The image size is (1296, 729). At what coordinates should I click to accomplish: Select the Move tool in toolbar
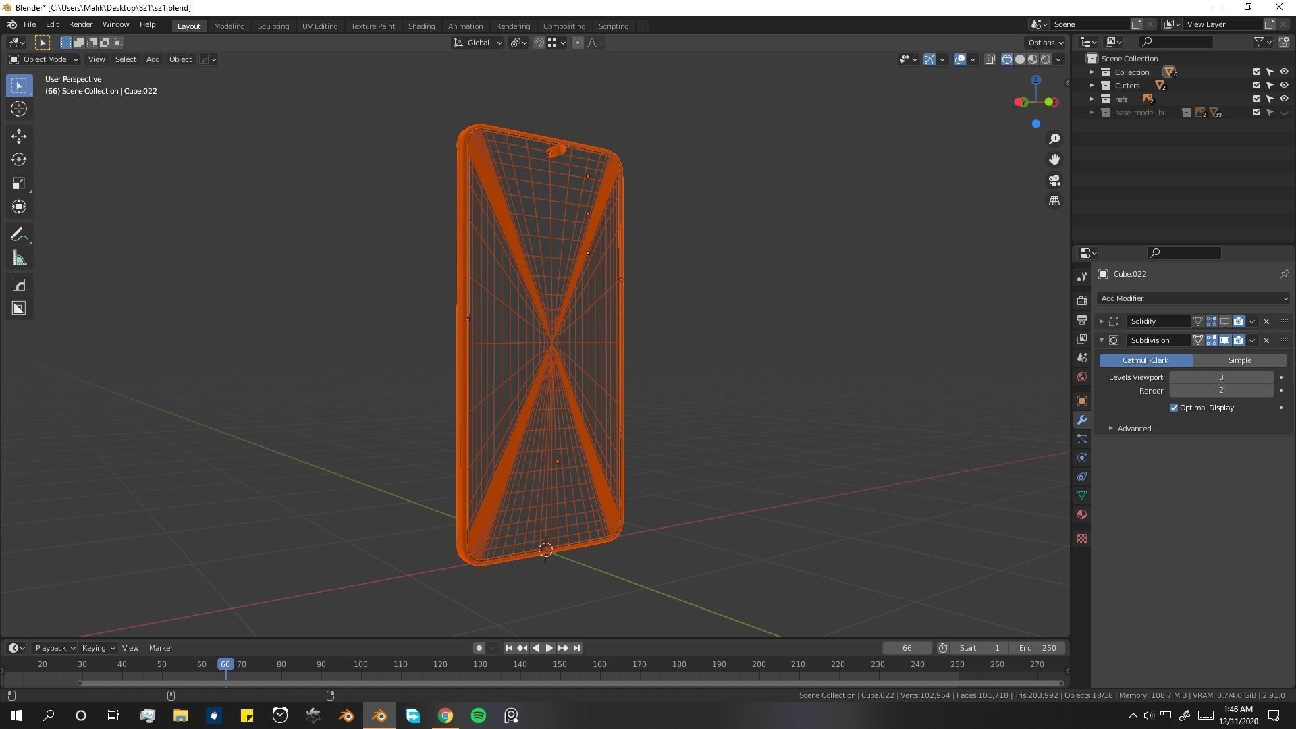(x=18, y=136)
